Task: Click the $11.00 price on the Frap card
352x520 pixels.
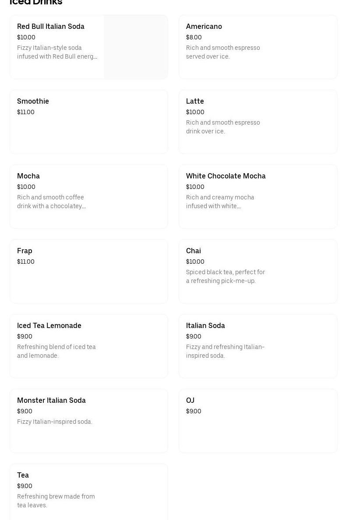Action: (x=26, y=262)
